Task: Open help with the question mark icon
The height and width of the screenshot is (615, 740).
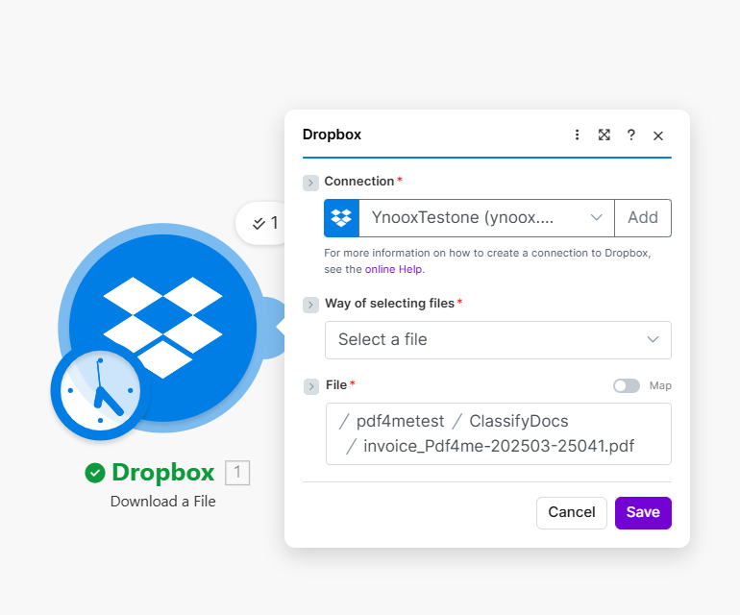Action: (631, 135)
